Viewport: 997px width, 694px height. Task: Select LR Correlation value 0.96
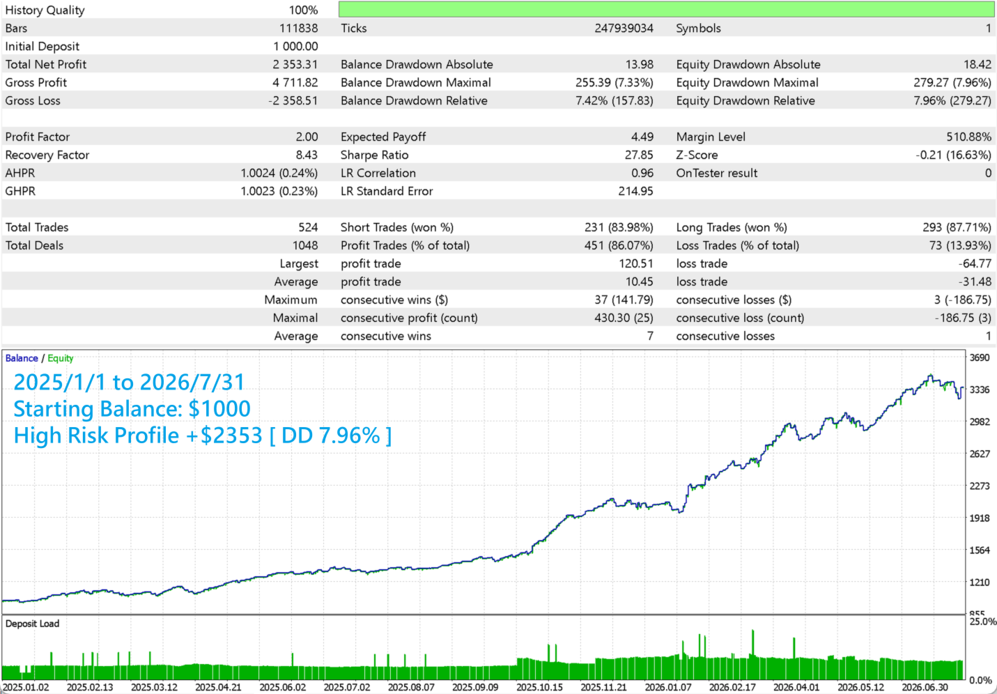642,173
